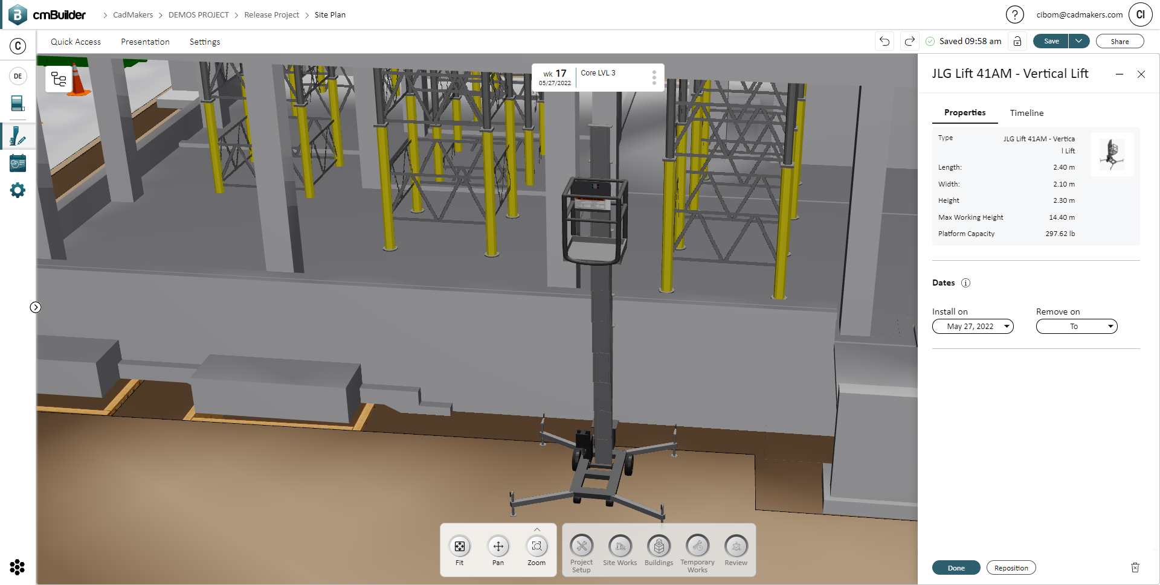The image size is (1160, 585).
Task: Click the CadMakers breadcrumb link
Action: point(133,15)
